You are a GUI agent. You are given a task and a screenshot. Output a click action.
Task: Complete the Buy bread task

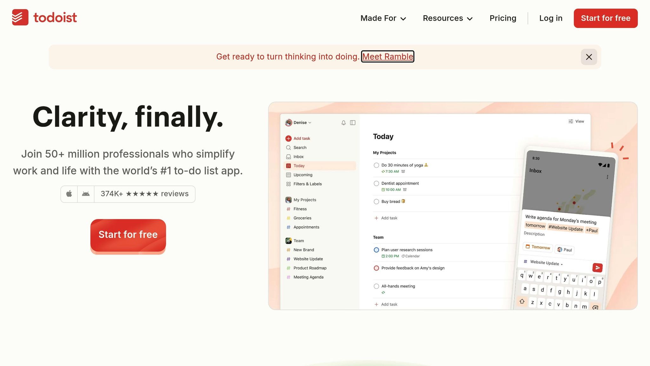(376, 201)
